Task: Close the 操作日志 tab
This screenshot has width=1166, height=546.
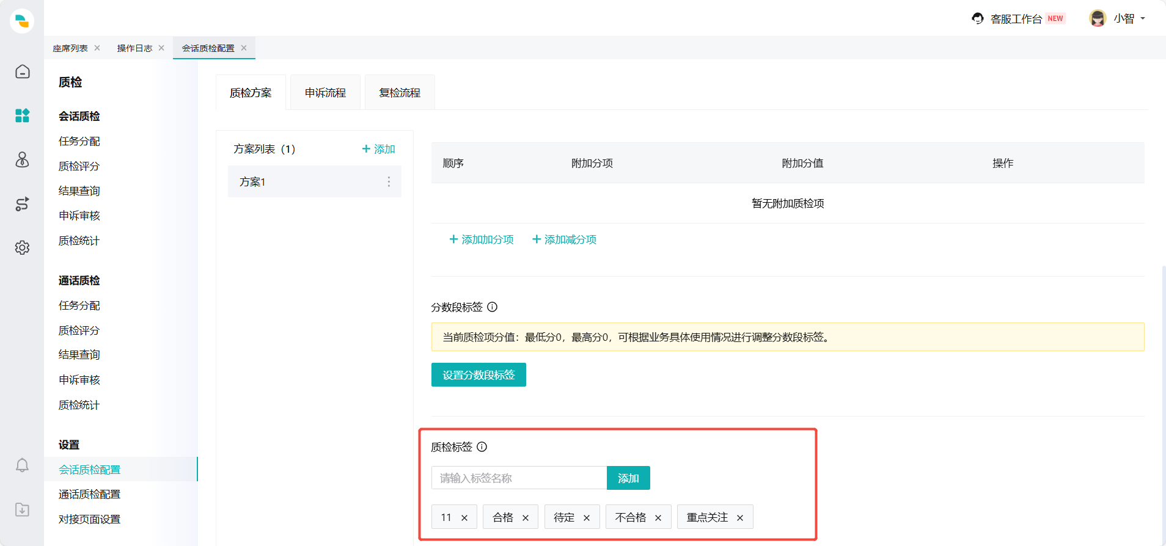Action: point(161,48)
